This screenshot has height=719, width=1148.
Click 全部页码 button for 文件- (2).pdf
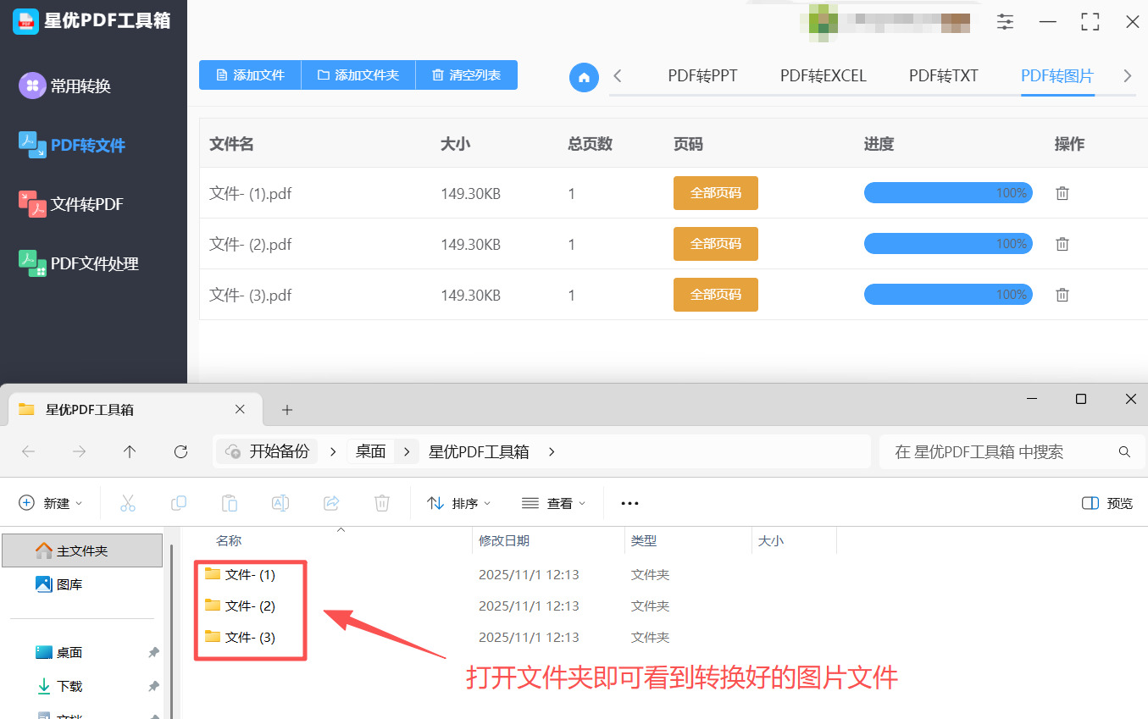715,244
